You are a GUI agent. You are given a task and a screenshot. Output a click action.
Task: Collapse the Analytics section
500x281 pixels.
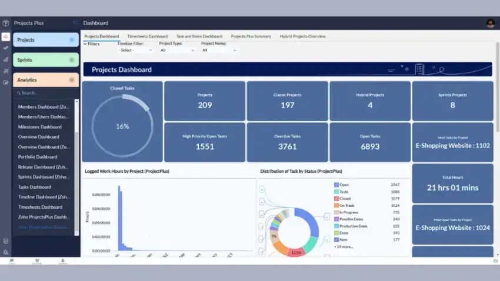tap(72, 80)
